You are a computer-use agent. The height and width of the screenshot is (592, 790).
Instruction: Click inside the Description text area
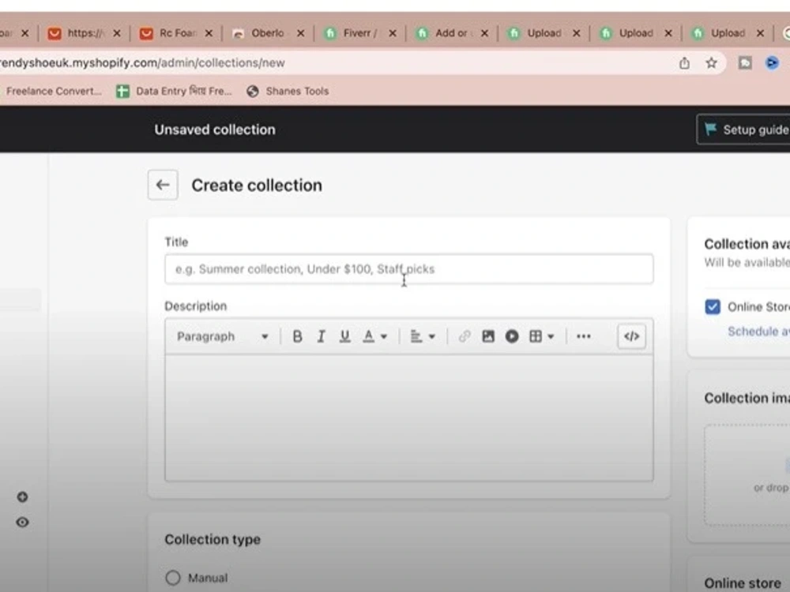pyautogui.click(x=408, y=418)
